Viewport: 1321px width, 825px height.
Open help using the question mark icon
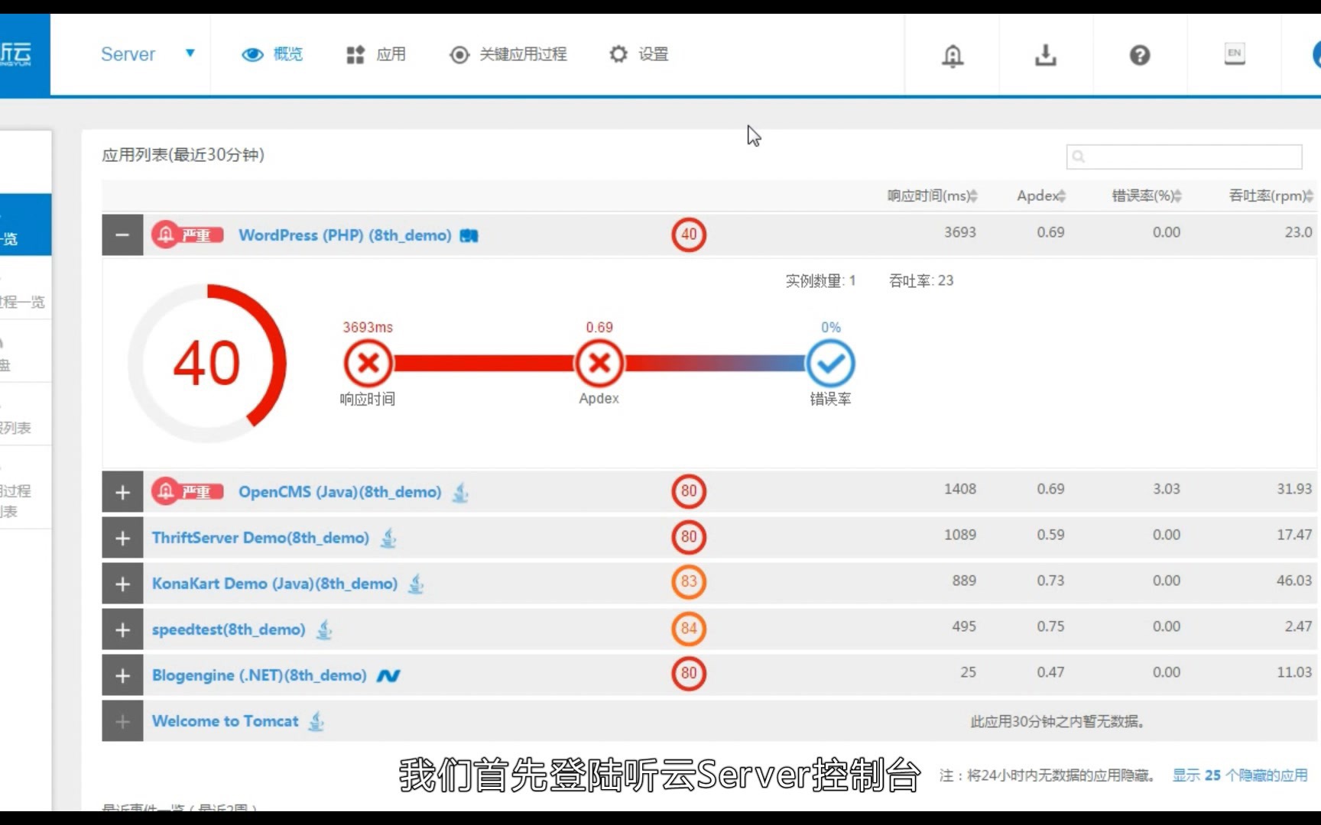[x=1139, y=54]
